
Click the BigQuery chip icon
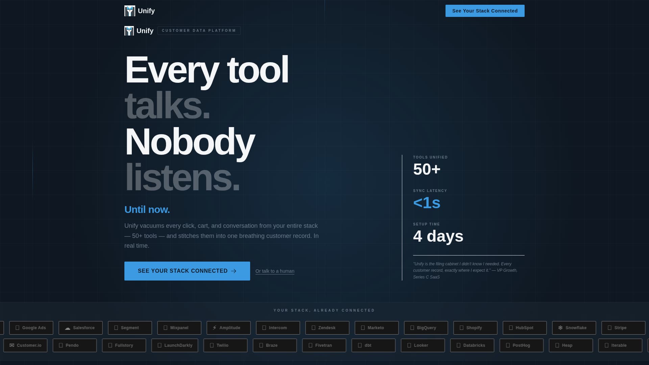point(412,328)
